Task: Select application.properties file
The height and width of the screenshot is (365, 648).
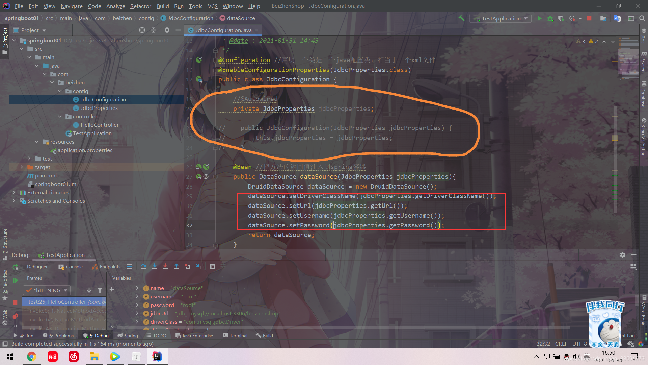Action: [x=85, y=150]
